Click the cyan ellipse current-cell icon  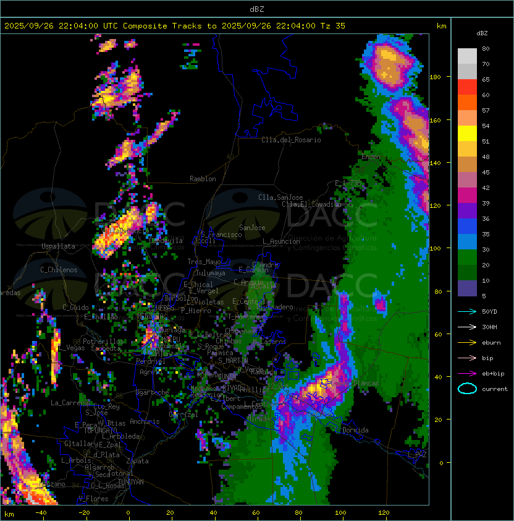click(x=467, y=389)
